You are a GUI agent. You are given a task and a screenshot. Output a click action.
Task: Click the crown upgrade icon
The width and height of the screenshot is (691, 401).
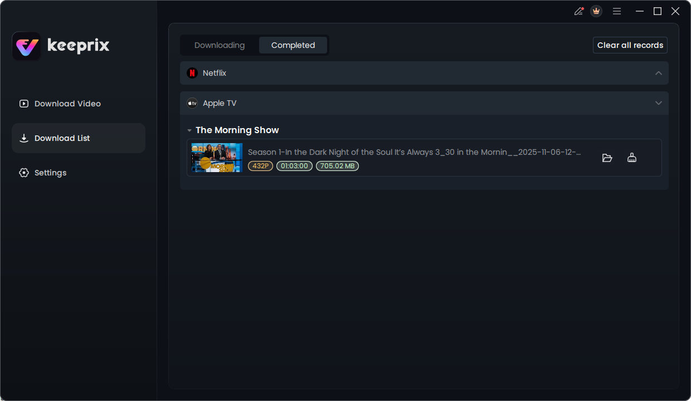[x=596, y=11]
